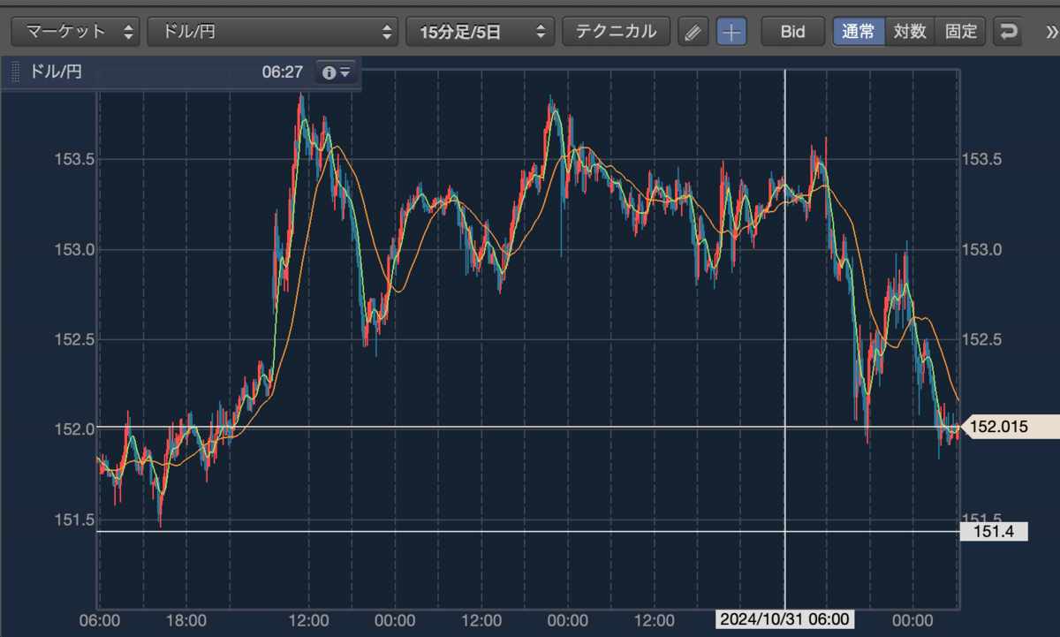The height and width of the screenshot is (637, 1060).
Task: Open the info dropdown on ドル/円 panel
Action: [x=337, y=72]
